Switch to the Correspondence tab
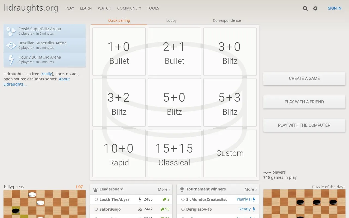Viewport: 349px width, 218px height. [x=227, y=20]
